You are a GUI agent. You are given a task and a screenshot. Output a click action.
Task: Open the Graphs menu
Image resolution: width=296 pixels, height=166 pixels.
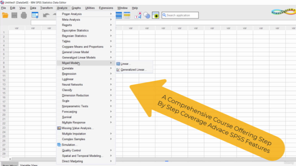click(x=76, y=8)
